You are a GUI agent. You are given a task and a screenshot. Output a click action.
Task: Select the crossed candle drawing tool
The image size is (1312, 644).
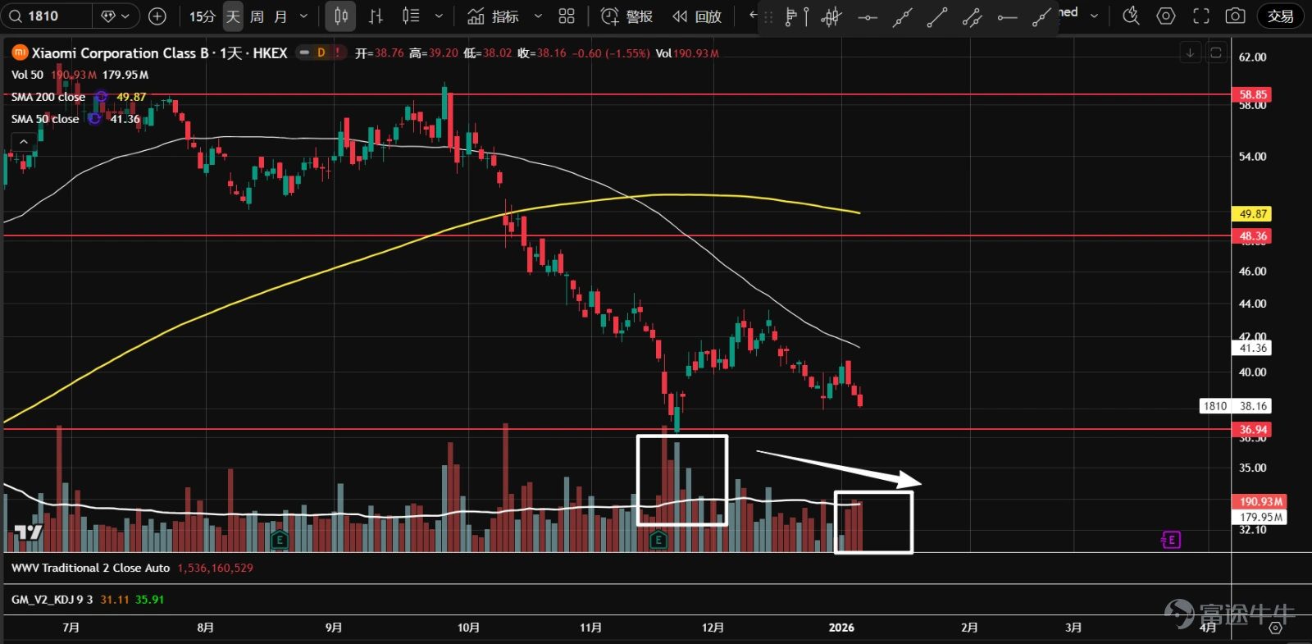tap(831, 17)
